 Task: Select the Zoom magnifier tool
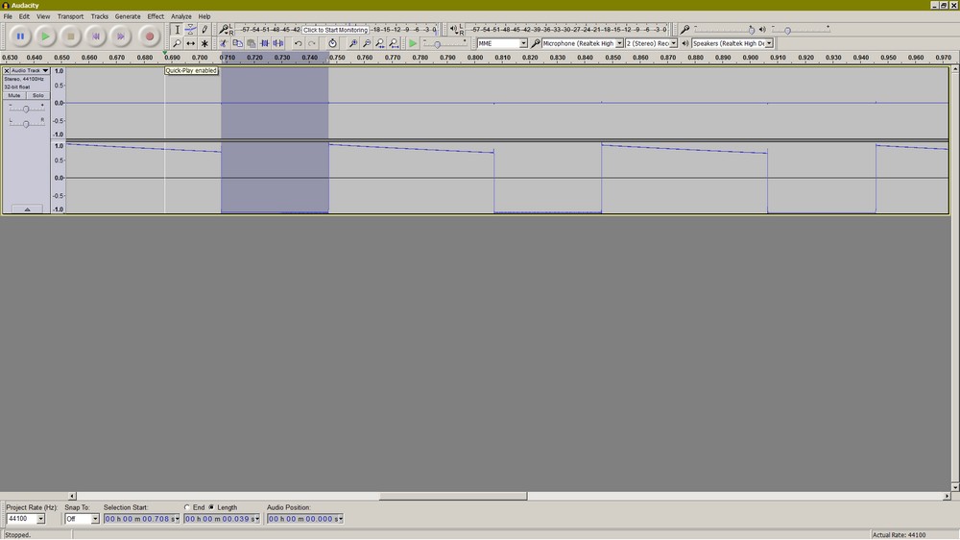177,43
